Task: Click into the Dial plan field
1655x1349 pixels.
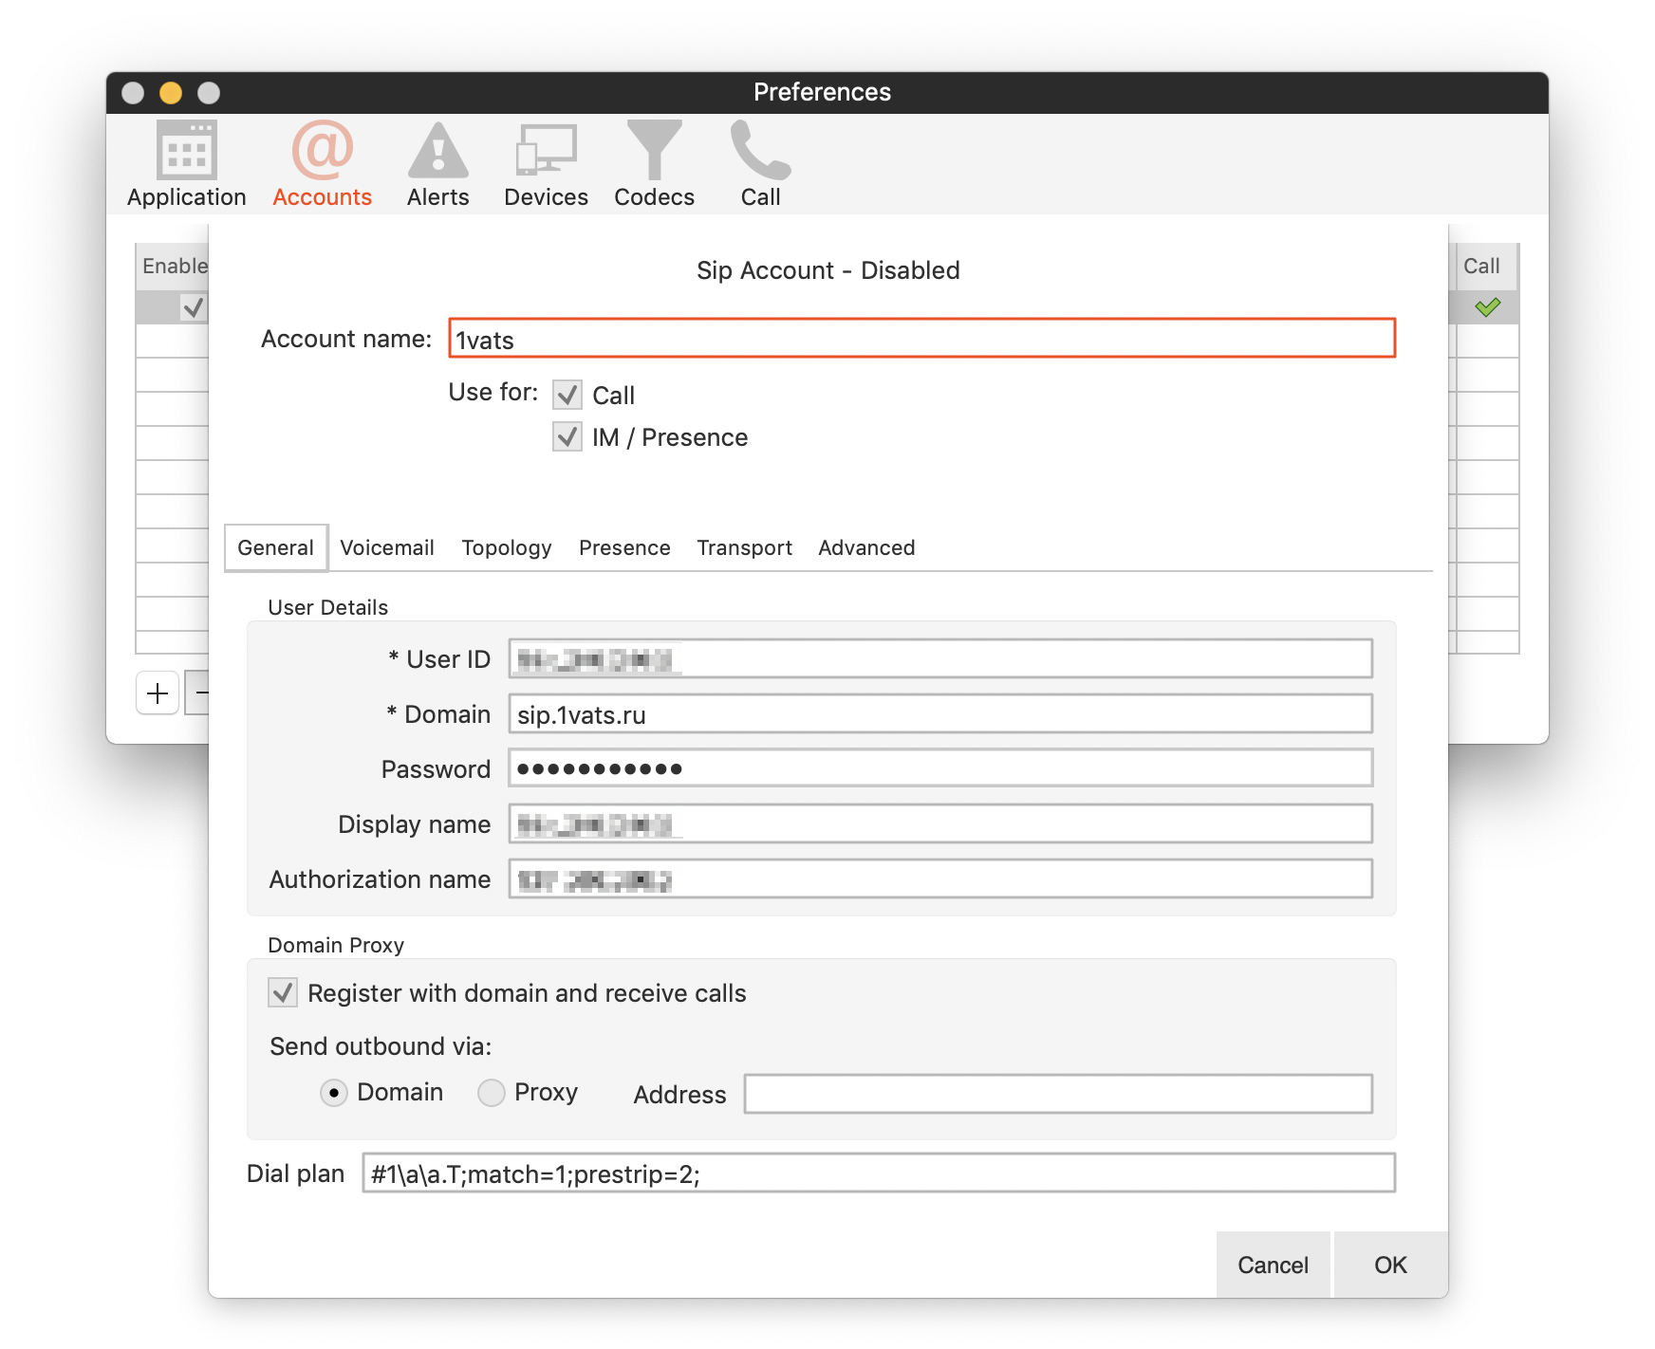Action: coord(878,1173)
